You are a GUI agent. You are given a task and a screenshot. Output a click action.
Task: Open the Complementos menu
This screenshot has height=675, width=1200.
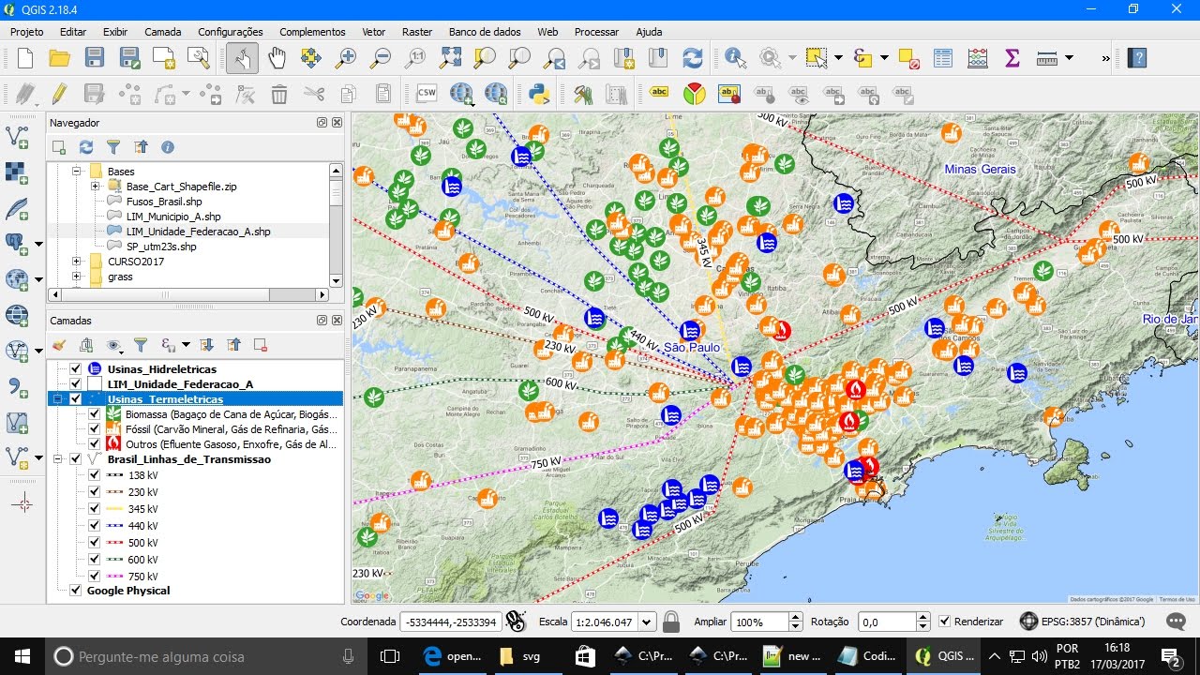coord(312,32)
